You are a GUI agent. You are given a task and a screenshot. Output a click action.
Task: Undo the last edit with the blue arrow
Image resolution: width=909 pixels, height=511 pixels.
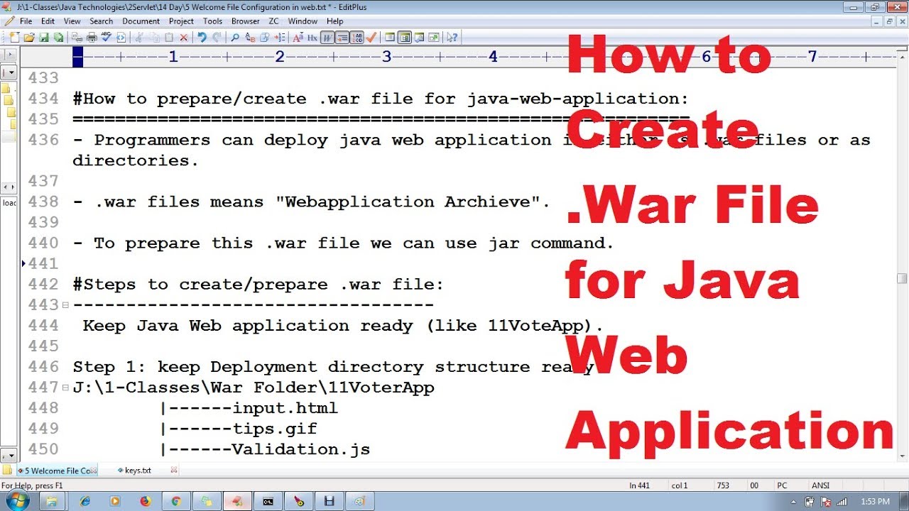(x=202, y=37)
